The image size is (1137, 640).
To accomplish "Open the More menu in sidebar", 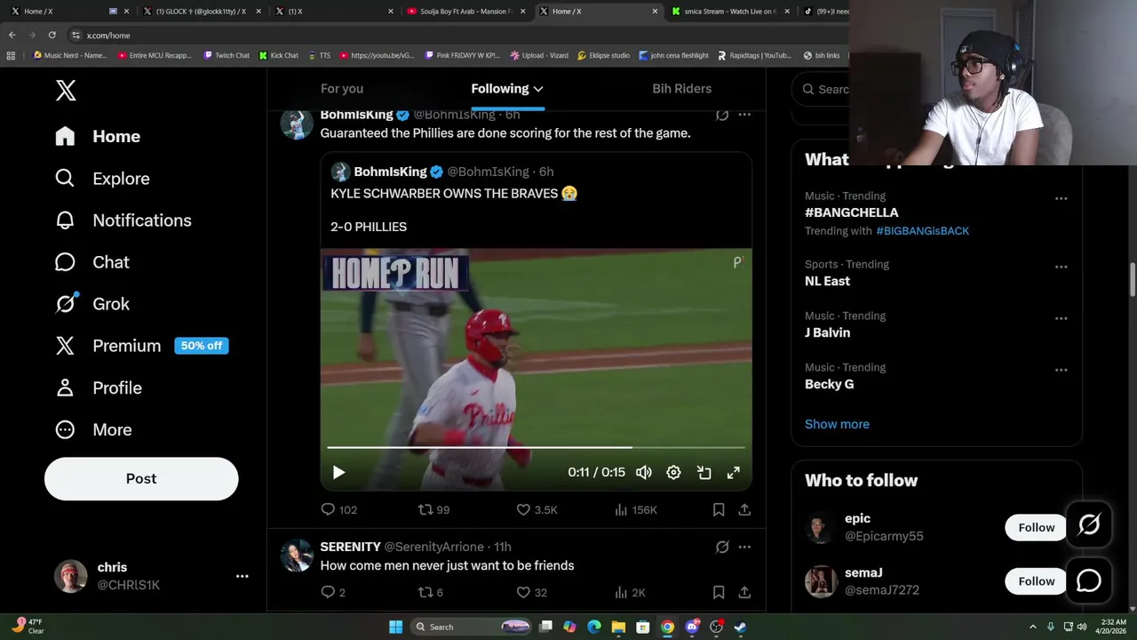I will (x=93, y=429).
